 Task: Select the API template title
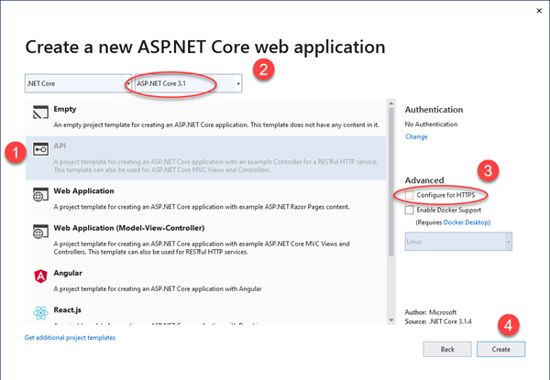point(60,146)
